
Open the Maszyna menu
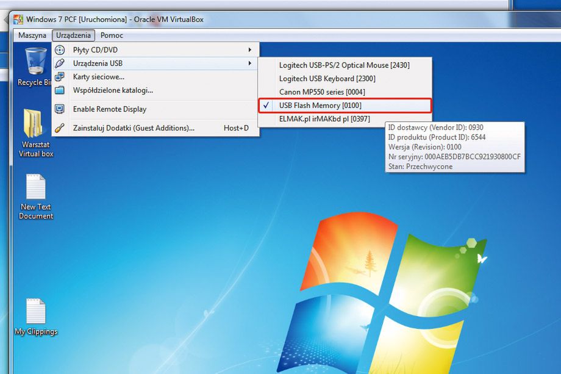pos(32,35)
